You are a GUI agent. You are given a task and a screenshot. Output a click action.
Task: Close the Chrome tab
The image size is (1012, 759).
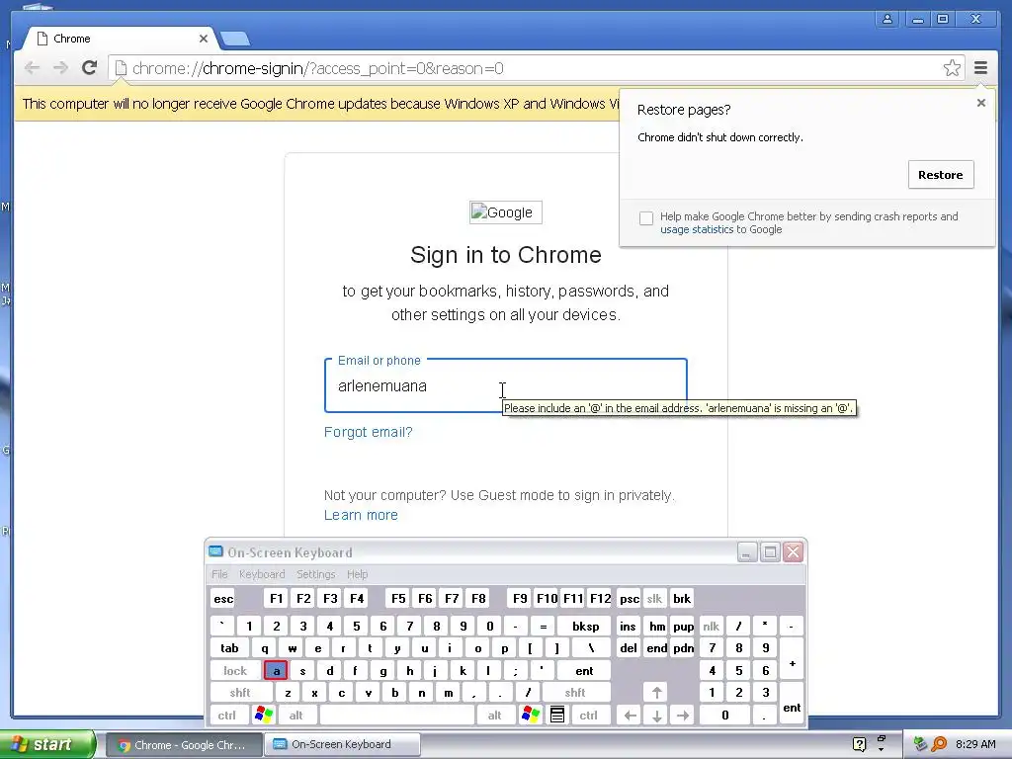[204, 39]
